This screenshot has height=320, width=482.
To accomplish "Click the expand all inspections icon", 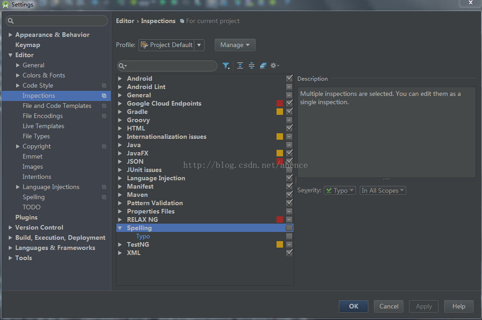I will pyautogui.click(x=240, y=65).
